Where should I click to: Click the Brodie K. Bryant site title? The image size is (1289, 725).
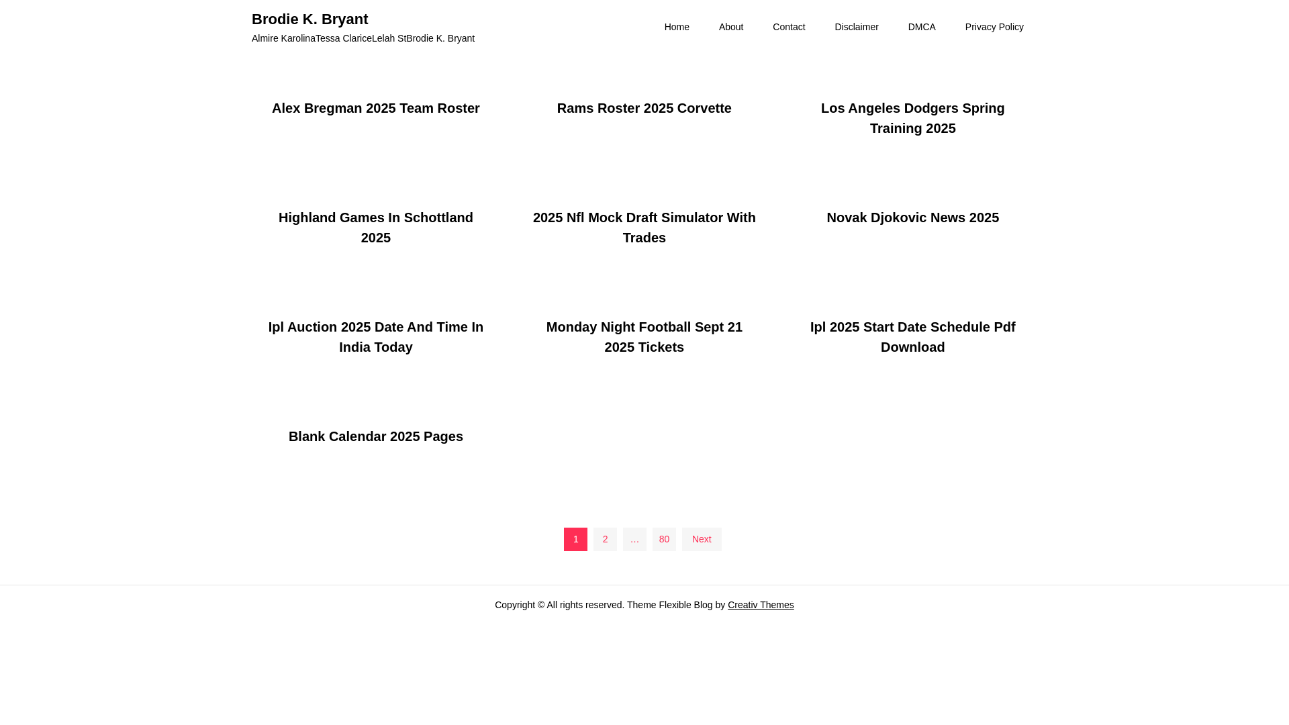click(309, 19)
